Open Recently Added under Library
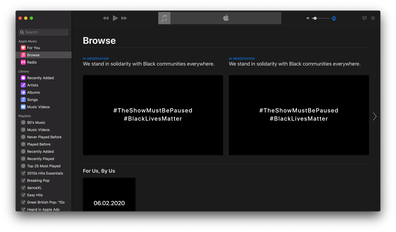Screen dimensions: 396x232 [x=44, y=78]
